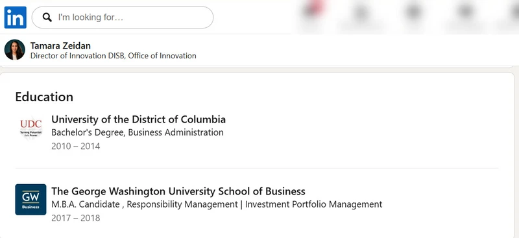Image resolution: width=519 pixels, height=238 pixels.
Task: Open Tamara Zeidan's profile photo
Action: click(14, 50)
